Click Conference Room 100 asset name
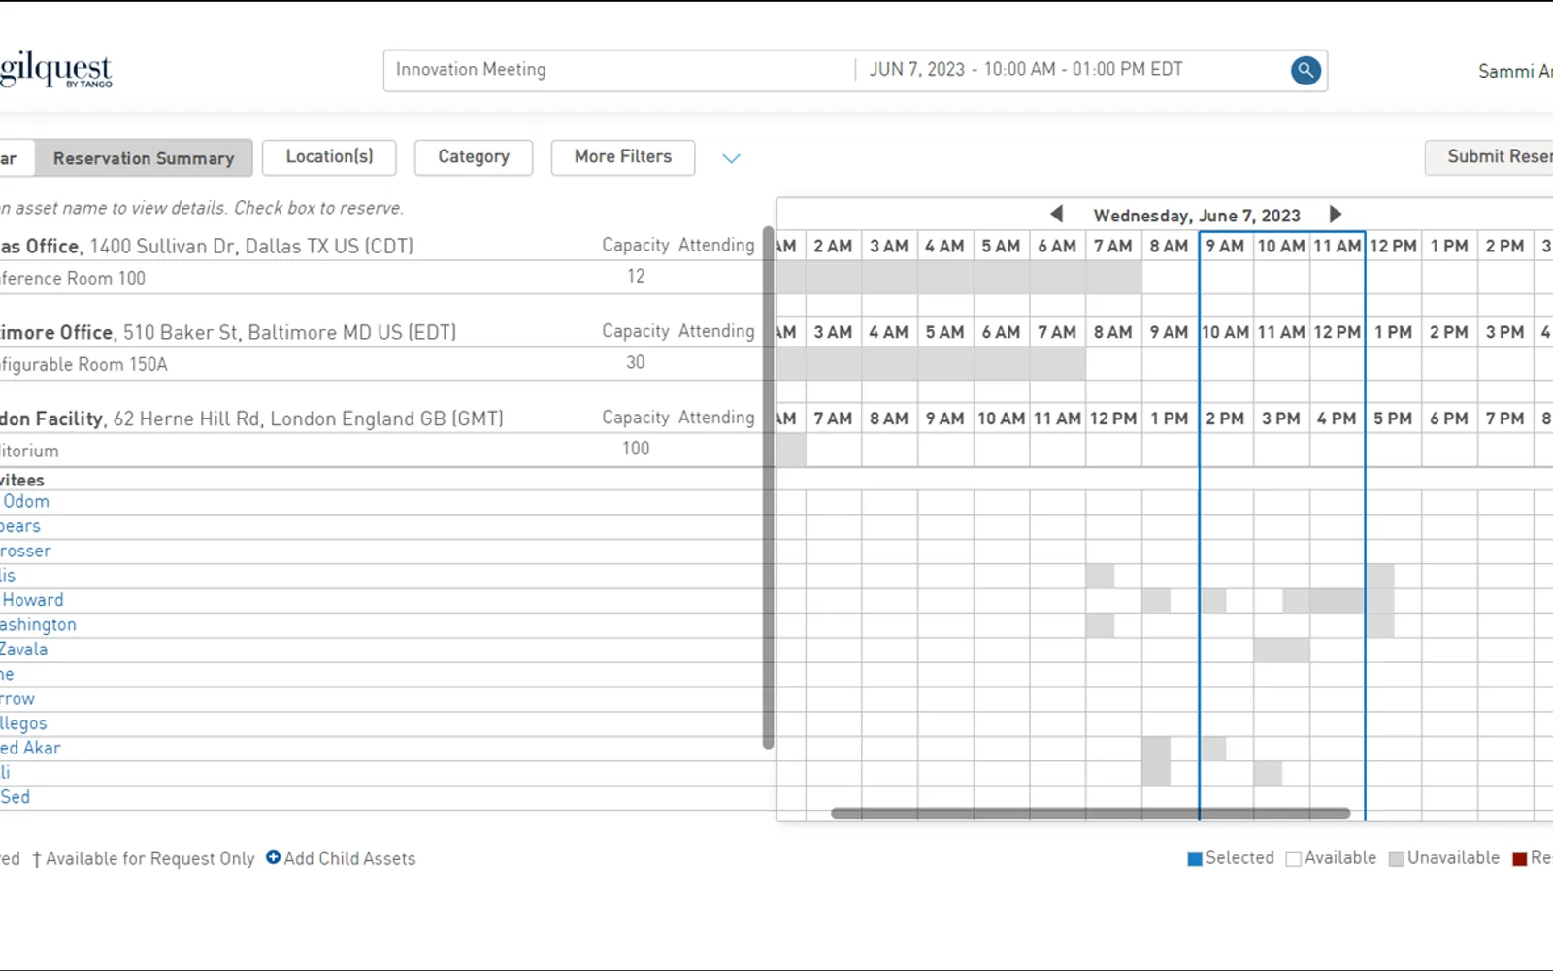The image size is (1553, 971). coord(73,279)
